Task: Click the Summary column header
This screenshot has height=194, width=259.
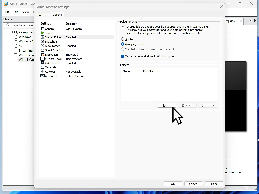Action: point(89,23)
